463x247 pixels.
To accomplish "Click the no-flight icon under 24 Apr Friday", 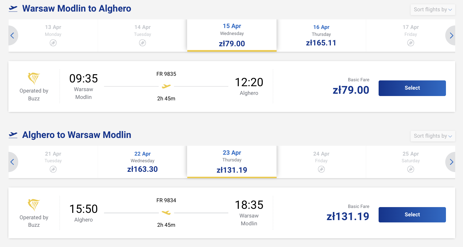I will 321,169.
